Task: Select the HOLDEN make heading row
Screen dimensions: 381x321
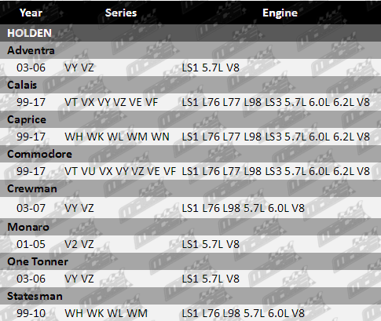Action: click(190, 33)
